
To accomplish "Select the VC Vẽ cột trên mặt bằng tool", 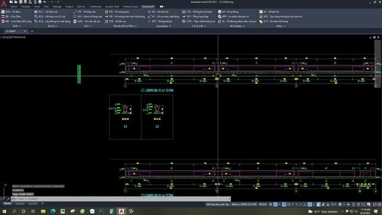I will coord(163,17).
